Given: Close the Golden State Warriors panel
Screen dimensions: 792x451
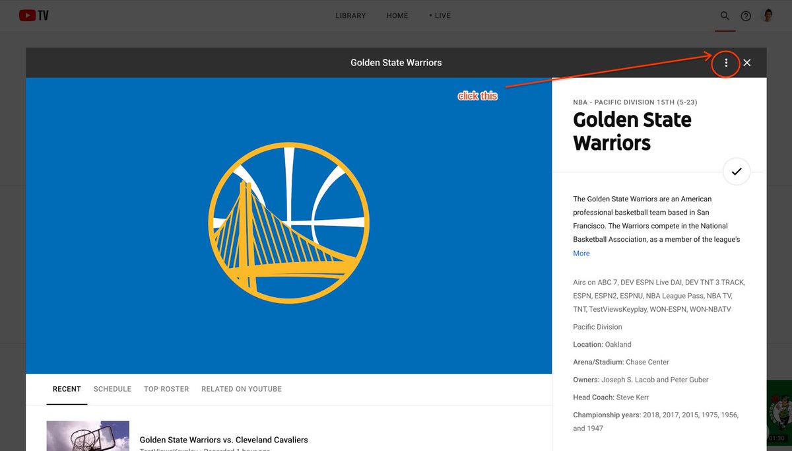Looking at the screenshot, I should (x=747, y=63).
